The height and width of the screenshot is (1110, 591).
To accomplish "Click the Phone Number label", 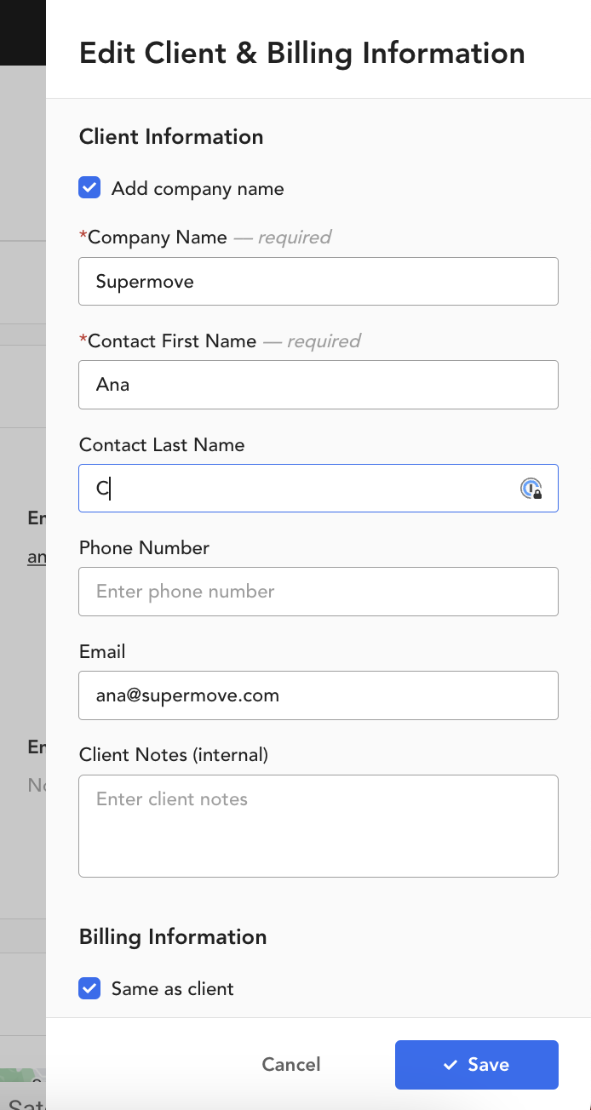I will pos(144,548).
